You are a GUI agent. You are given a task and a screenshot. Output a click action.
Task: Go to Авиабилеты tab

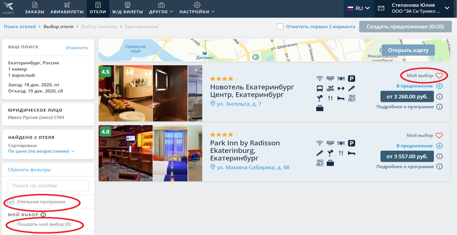coord(67,8)
